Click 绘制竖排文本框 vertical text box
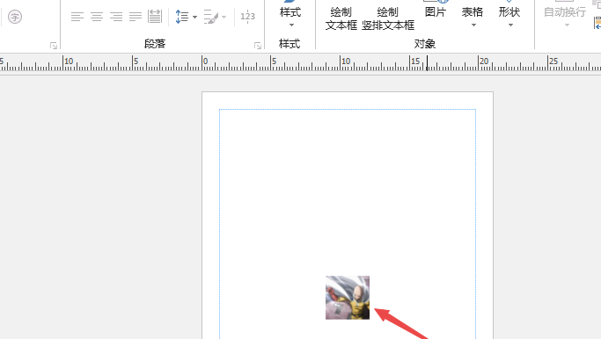This screenshot has height=339, width=601. pos(388,18)
